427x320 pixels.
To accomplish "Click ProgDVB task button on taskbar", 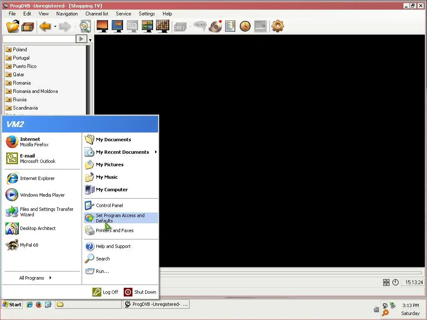I will pyautogui.click(x=156, y=304).
